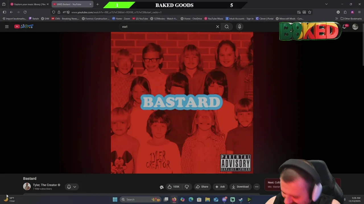Screen dimensions: 364x204
Task: Open the Twitch bookmark
Action: [34, 19]
